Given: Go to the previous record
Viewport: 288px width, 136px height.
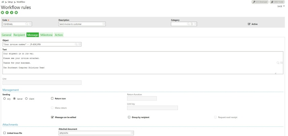Looking at the screenshot, I should tap(7, 13).
